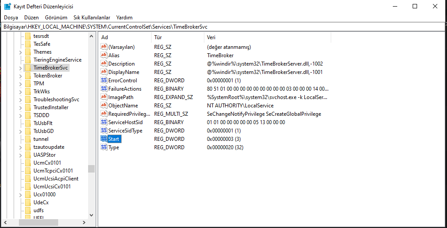Click the tree scroll down arrow
The height and width of the screenshot is (228, 447).
coord(91,215)
